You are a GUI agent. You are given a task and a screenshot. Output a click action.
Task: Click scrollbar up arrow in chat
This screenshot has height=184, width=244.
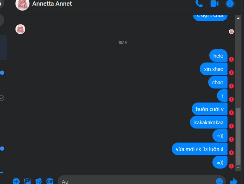point(238,18)
